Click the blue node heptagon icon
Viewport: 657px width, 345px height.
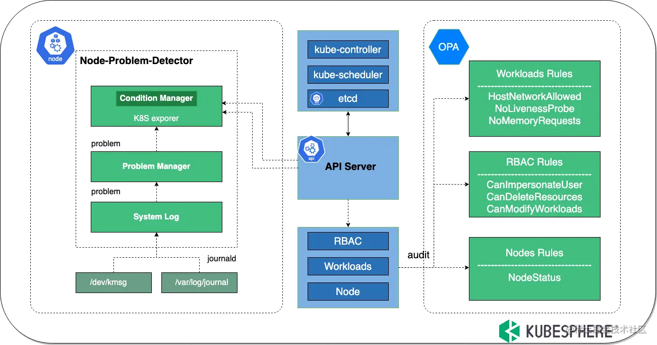(55, 47)
